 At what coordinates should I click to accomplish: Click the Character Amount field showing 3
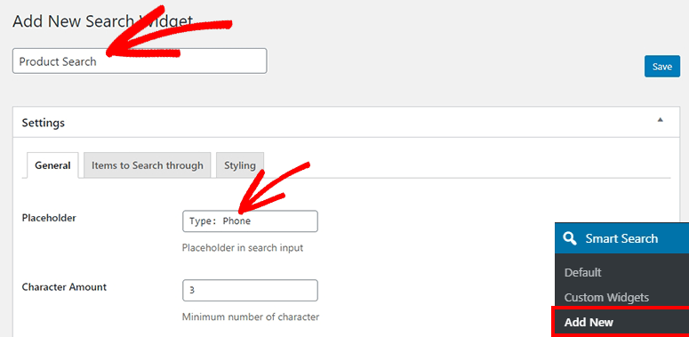(250, 291)
